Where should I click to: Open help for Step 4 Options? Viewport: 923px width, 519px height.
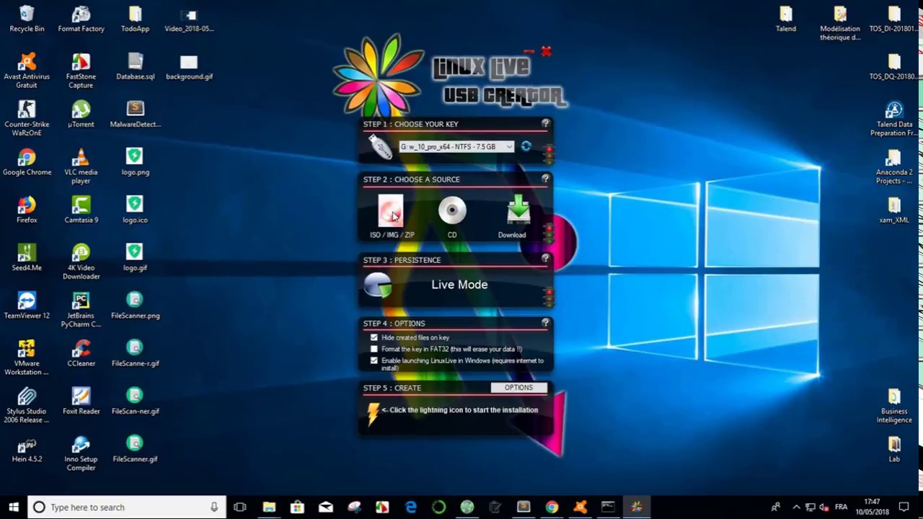(x=546, y=322)
